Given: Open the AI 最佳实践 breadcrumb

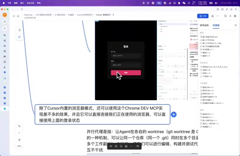Looking at the screenshot, I should (x=60, y=15).
